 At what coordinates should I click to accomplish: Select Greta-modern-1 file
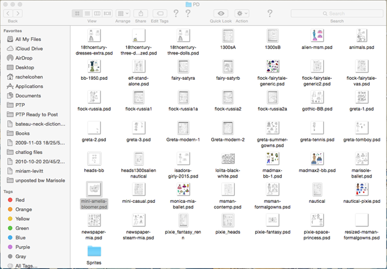coord(183,132)
